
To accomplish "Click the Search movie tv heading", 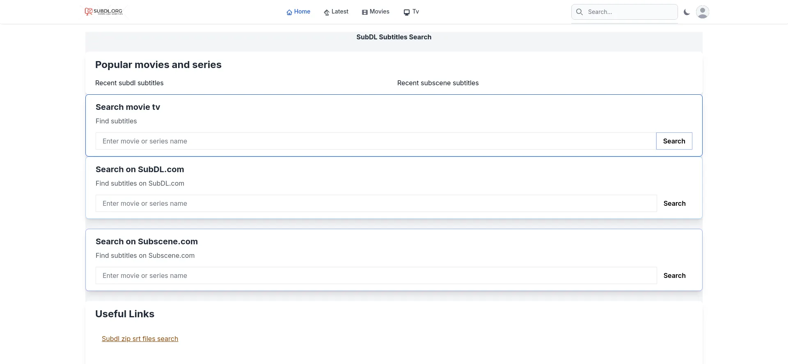I will [128, 107].
